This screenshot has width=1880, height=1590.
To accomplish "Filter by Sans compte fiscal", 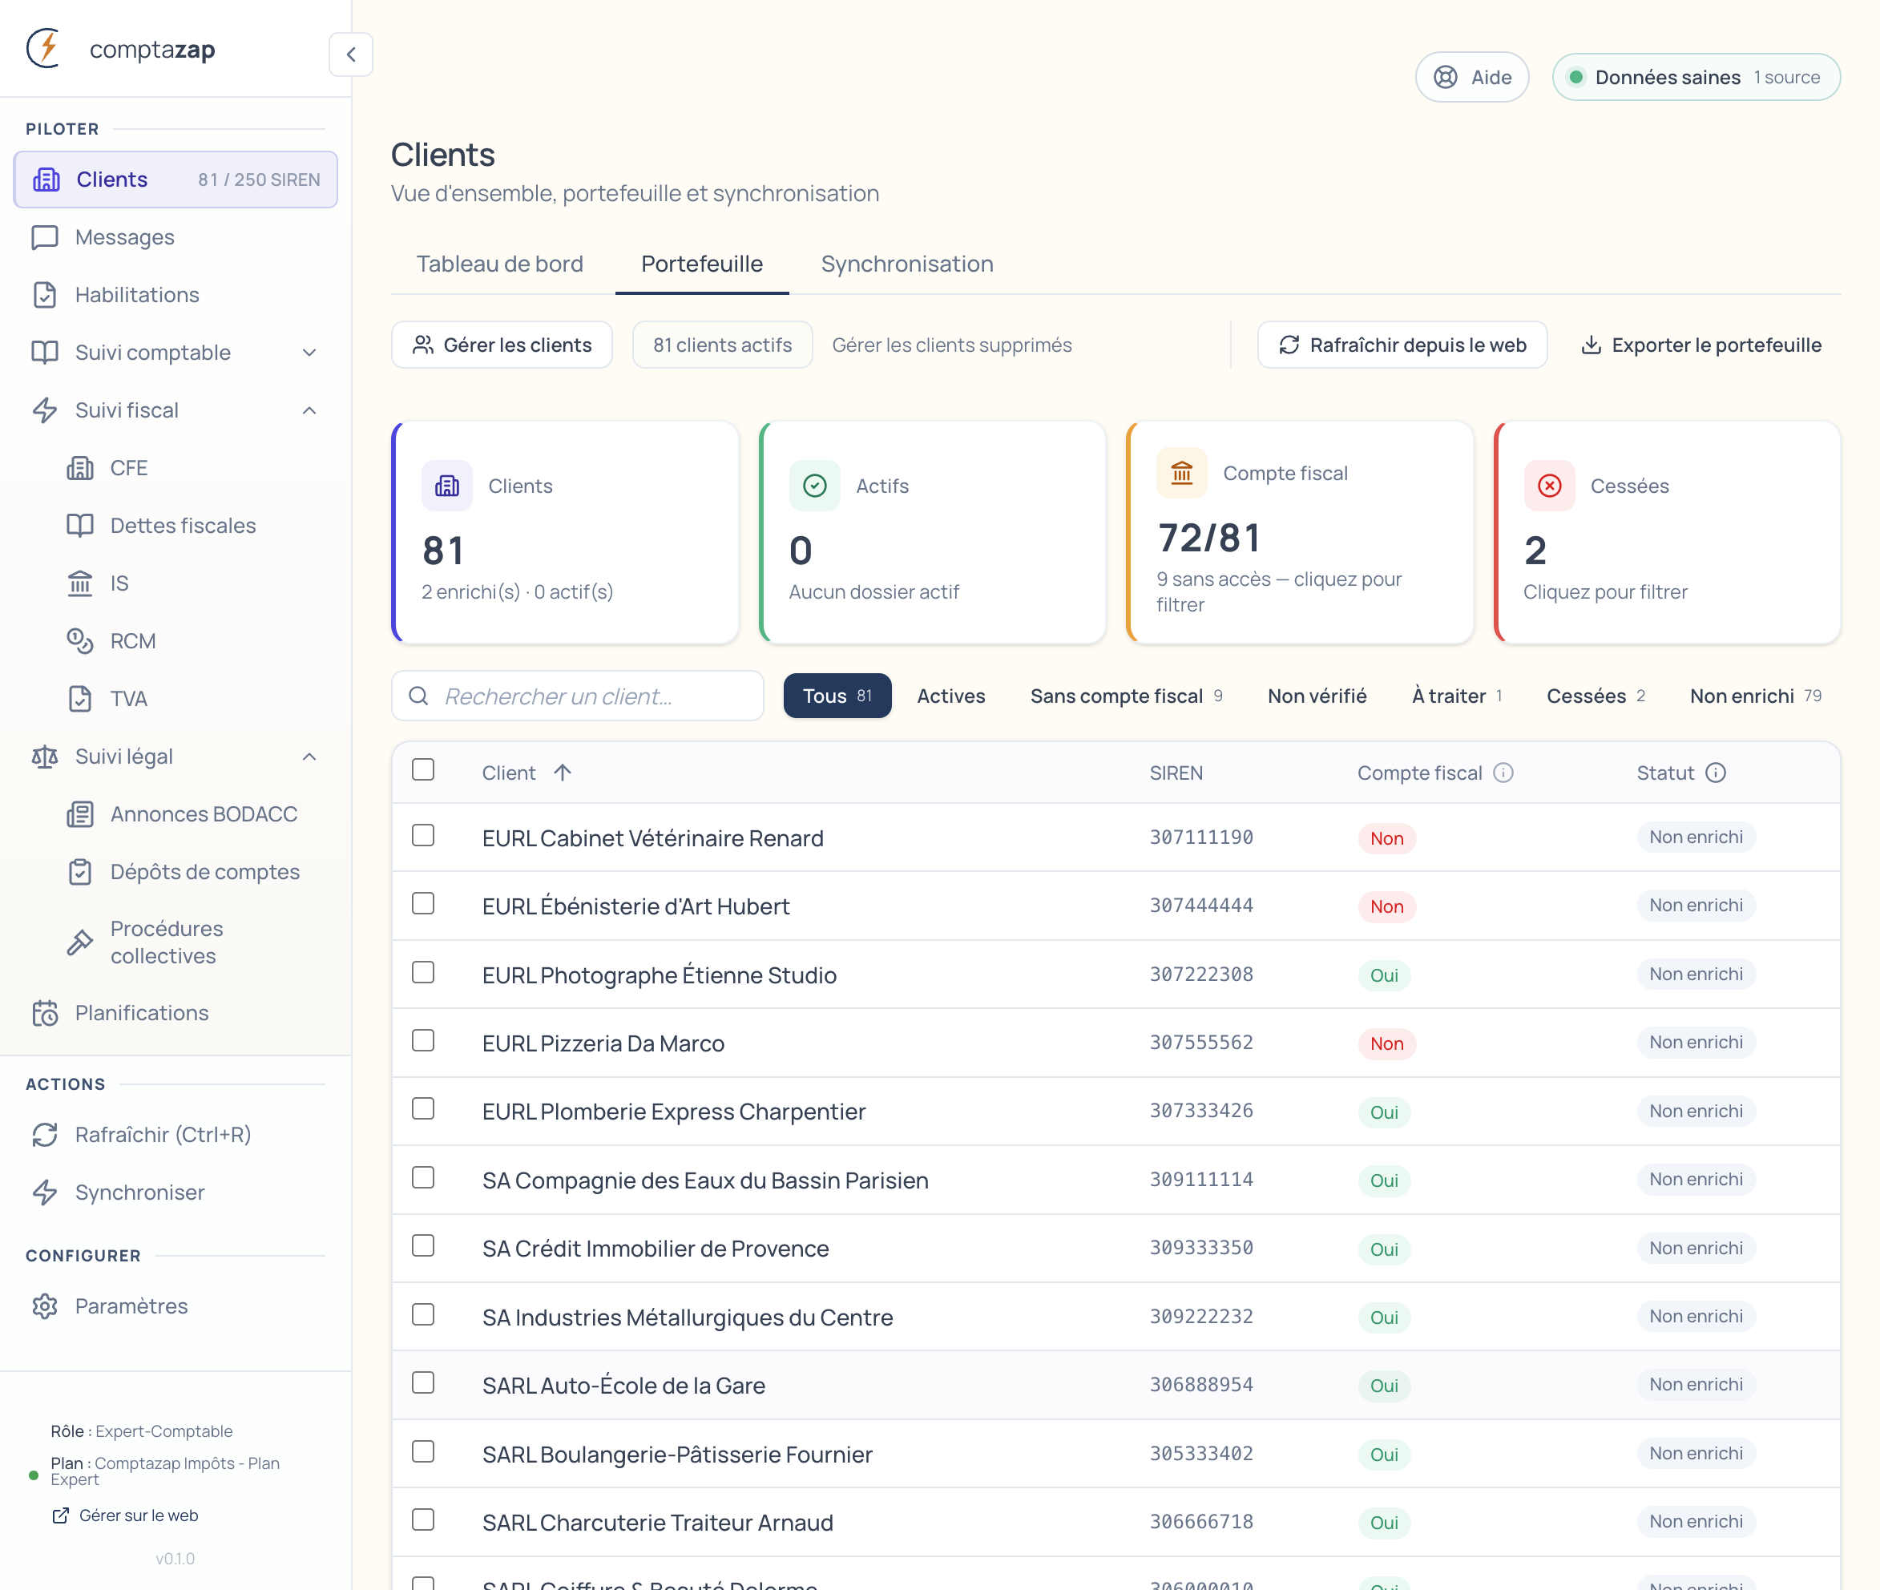I will (x=1126, y=696).
